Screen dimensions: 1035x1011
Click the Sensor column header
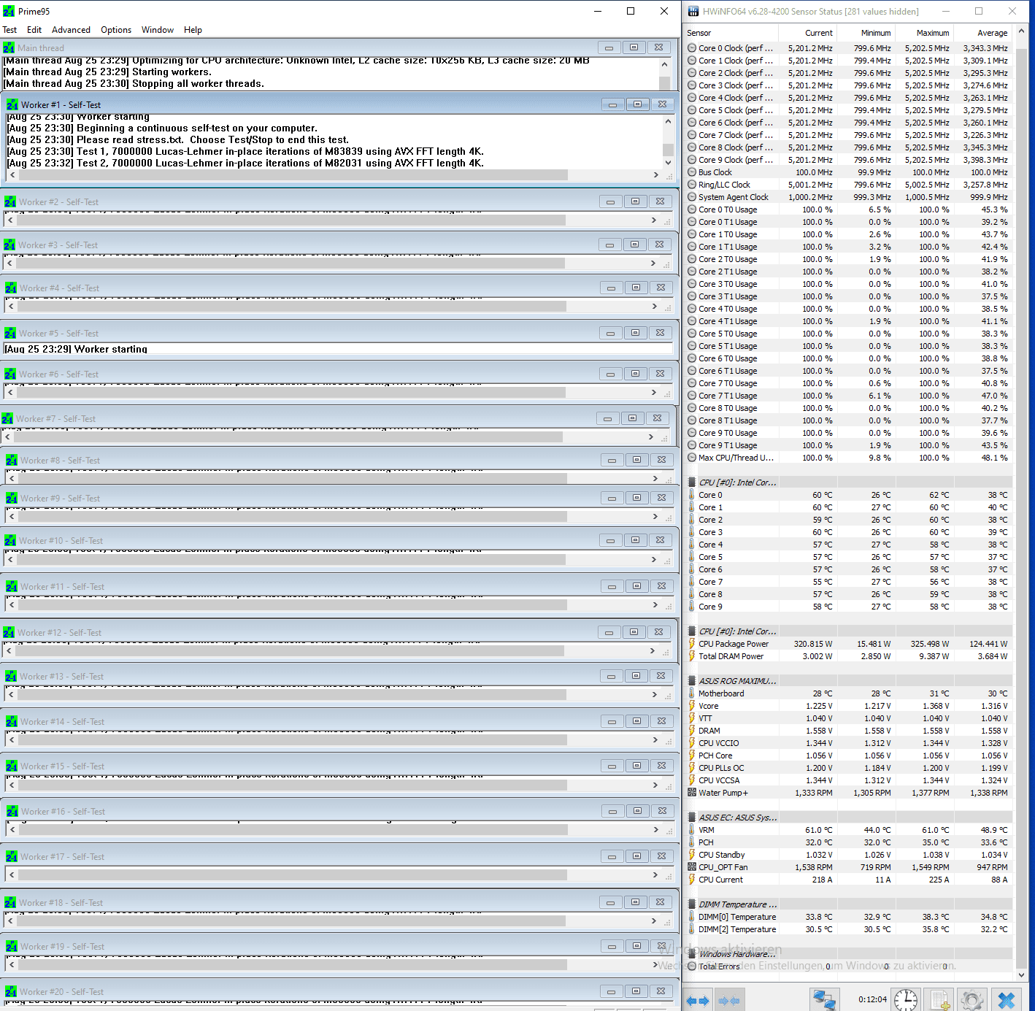731,33
